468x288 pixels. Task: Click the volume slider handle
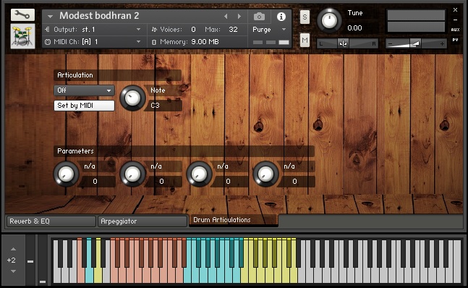416,43
